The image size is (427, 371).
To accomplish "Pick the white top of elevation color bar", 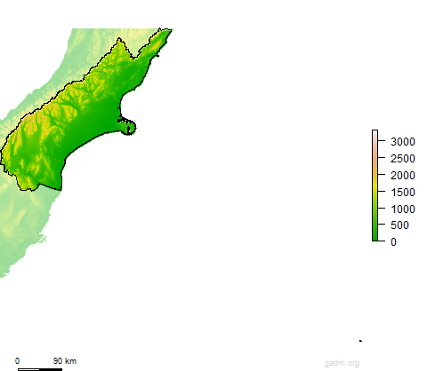I will (375, 134).
